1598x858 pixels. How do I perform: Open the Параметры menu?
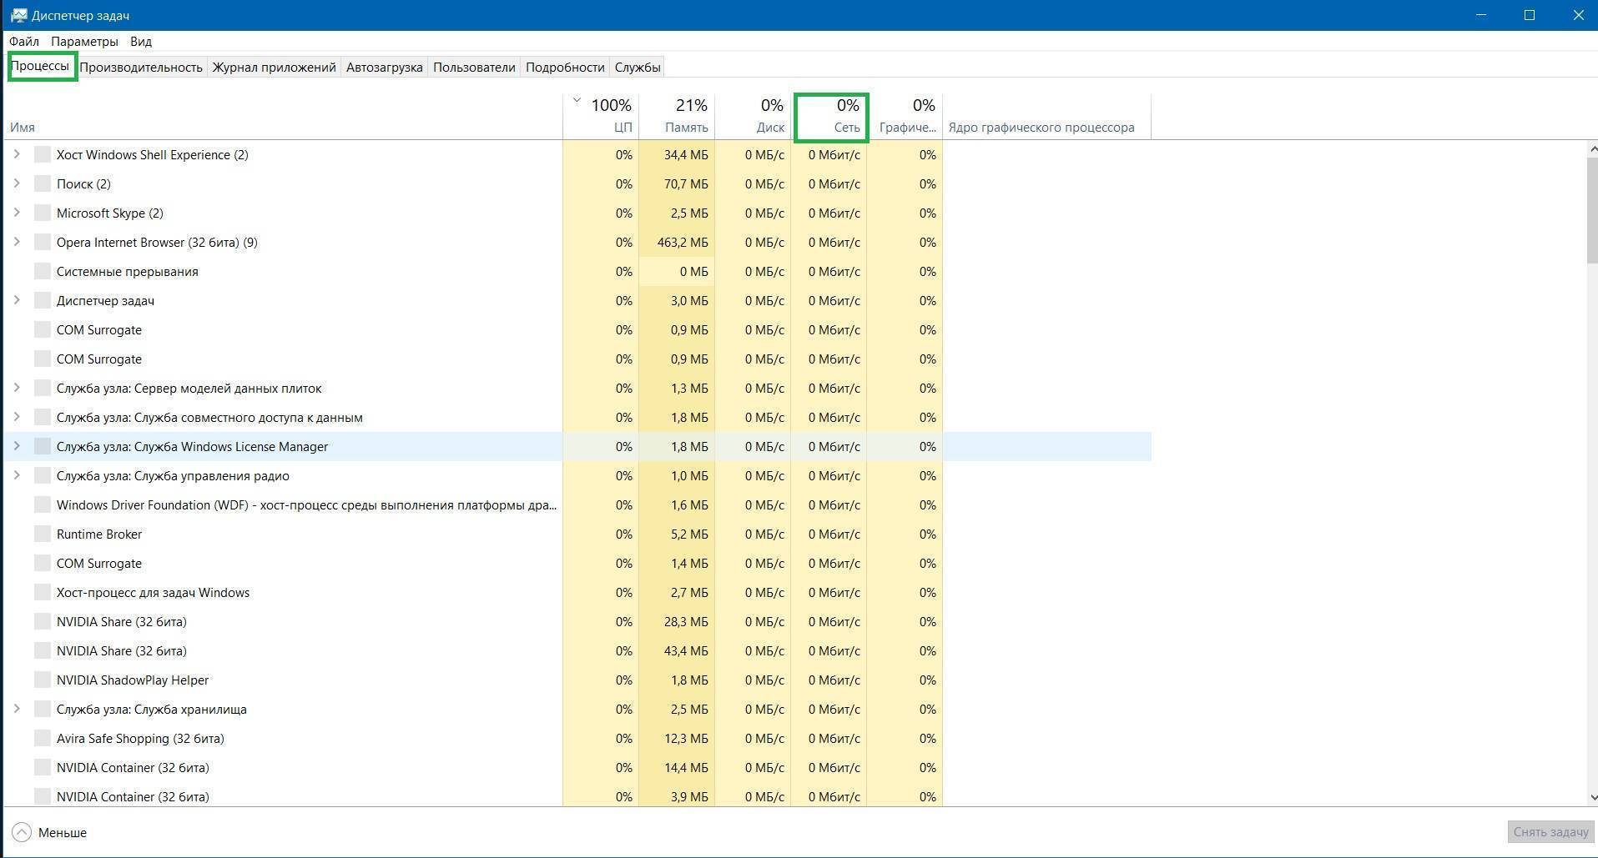[84, 41]
